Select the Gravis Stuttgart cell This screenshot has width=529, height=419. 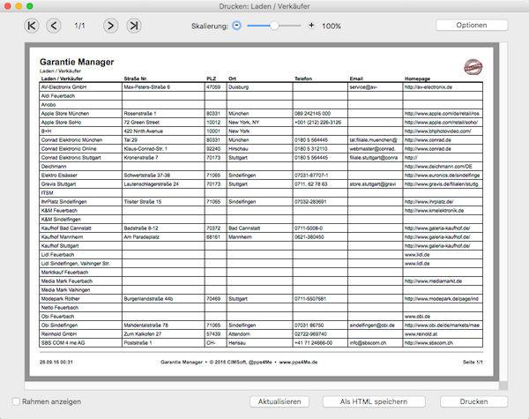(80, 184)
